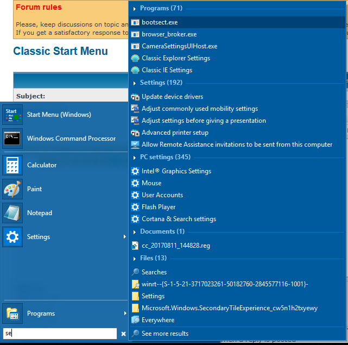Click the User Accounts result text

pos(162,195)
